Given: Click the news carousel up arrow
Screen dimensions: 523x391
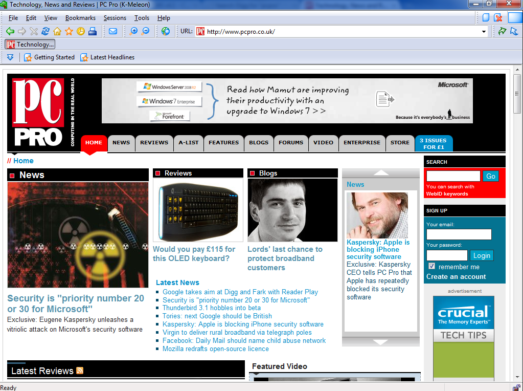Looking at the screenshot, I should click(380, 172).
